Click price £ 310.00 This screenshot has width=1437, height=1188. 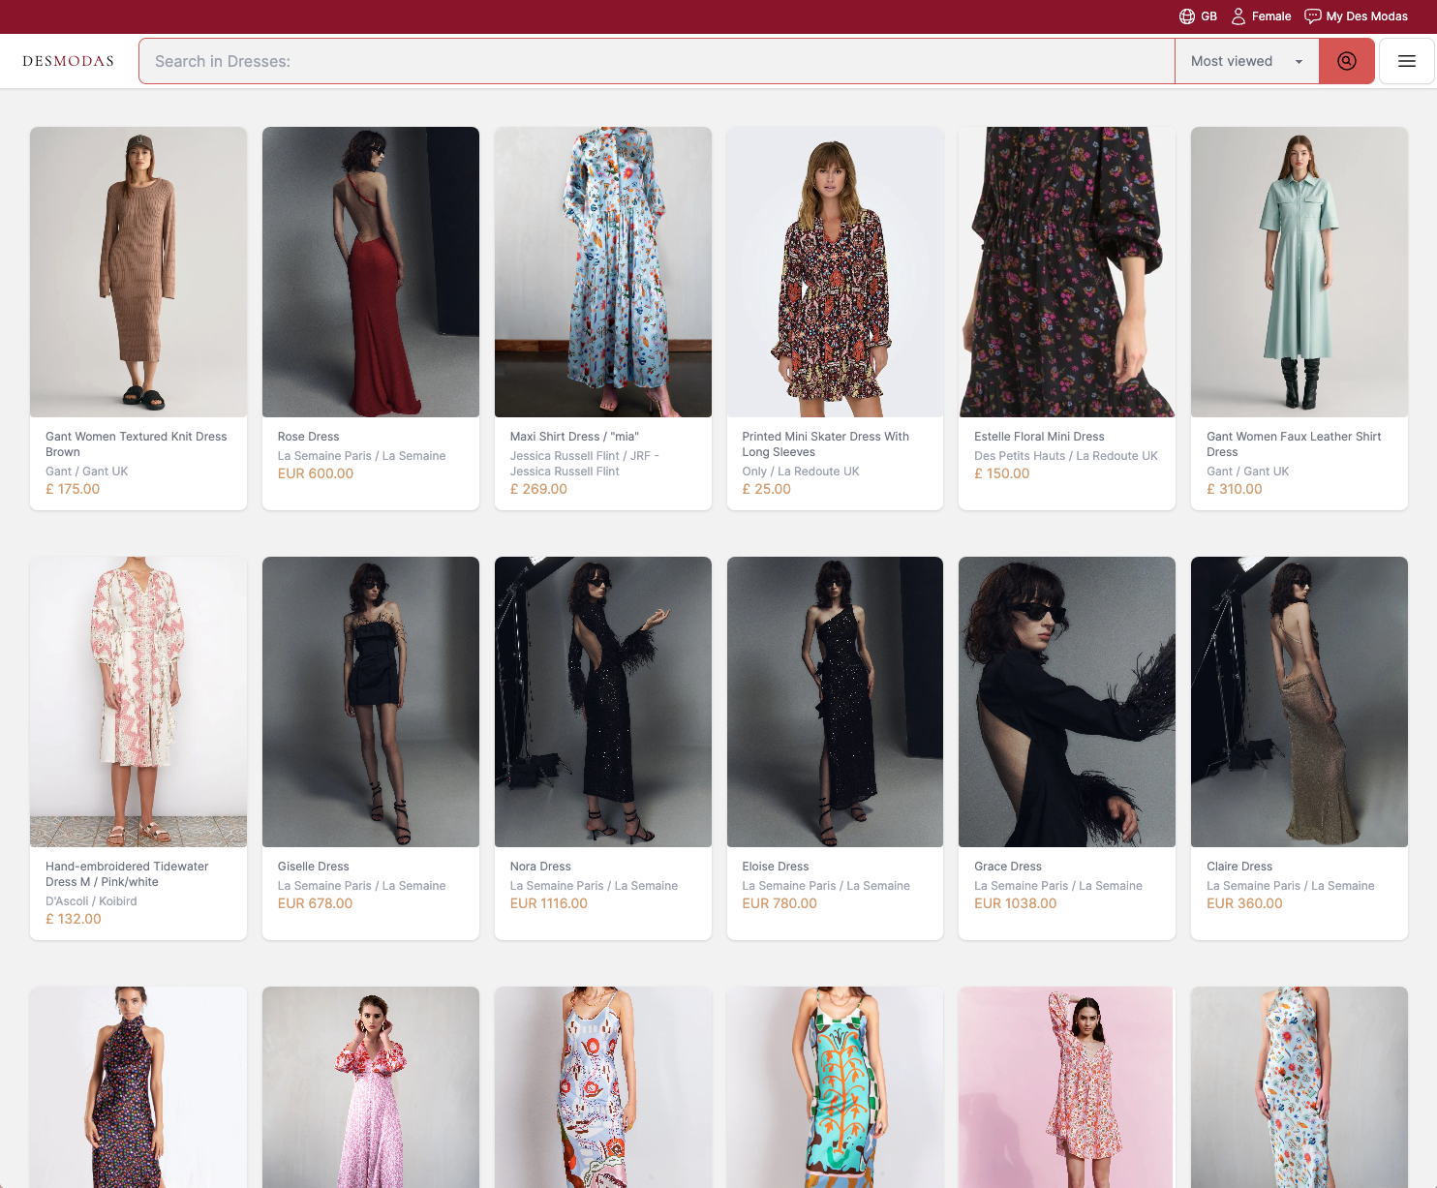pyautogui.click(x=1235, y=489)
